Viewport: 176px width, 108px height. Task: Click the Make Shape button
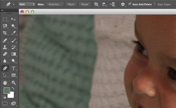[x=85, y=4]
